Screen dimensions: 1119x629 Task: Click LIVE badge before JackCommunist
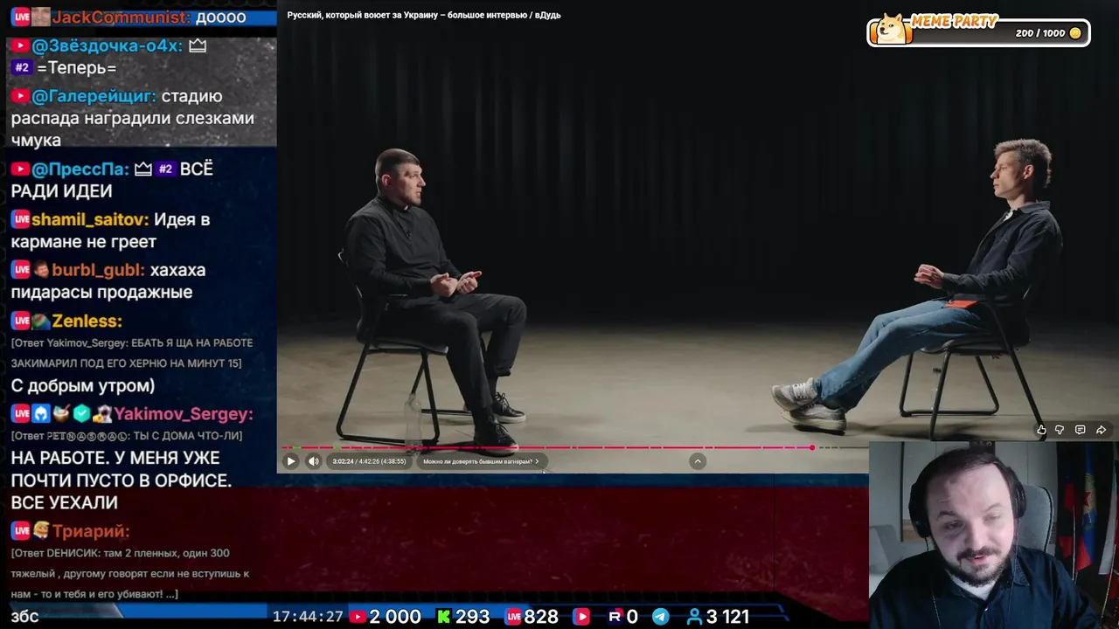point(21,17)
